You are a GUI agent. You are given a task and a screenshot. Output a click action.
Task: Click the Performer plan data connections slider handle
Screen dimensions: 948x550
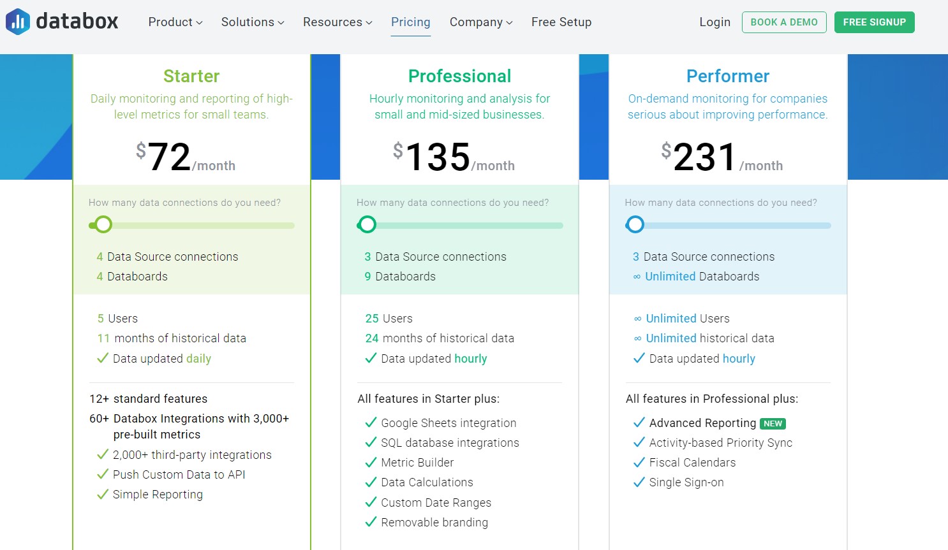[x=635, y=224]
